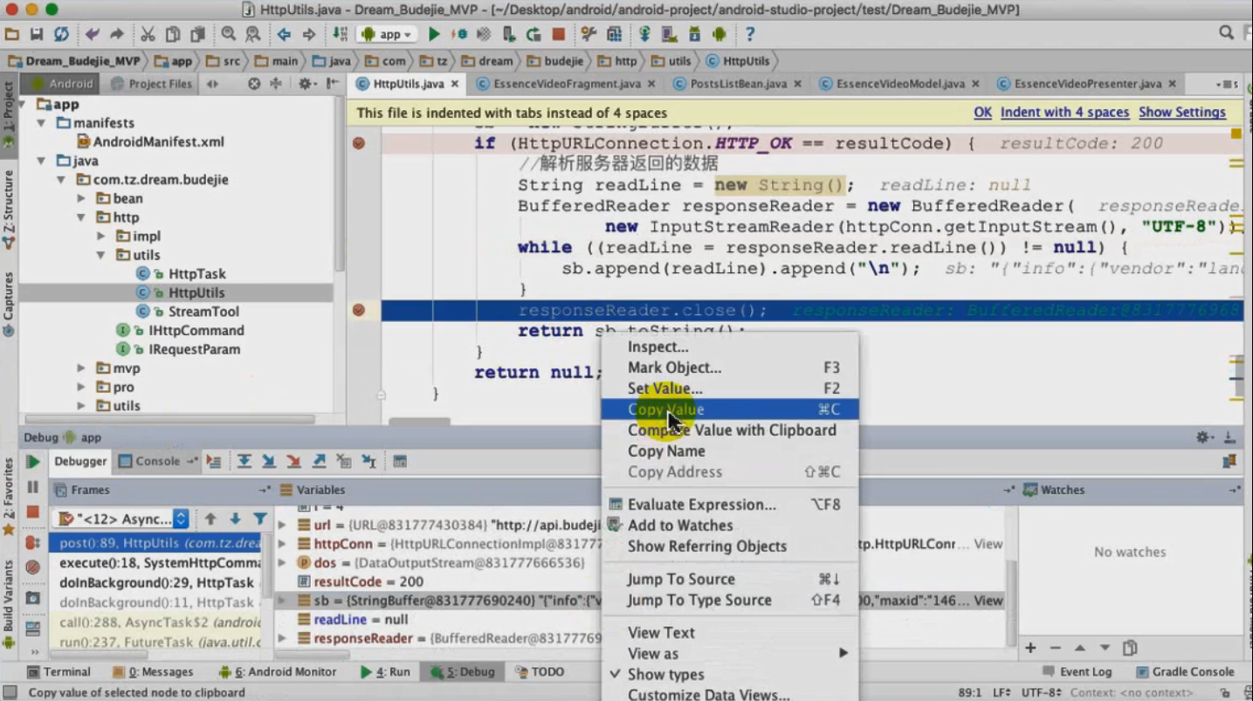Open Help with question mark icon
1253x701 pixels.
750,34
